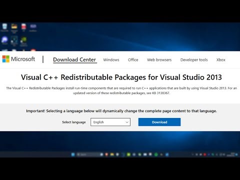Click the Visual C++ Redistributable Packages heading

pos(121,77)
